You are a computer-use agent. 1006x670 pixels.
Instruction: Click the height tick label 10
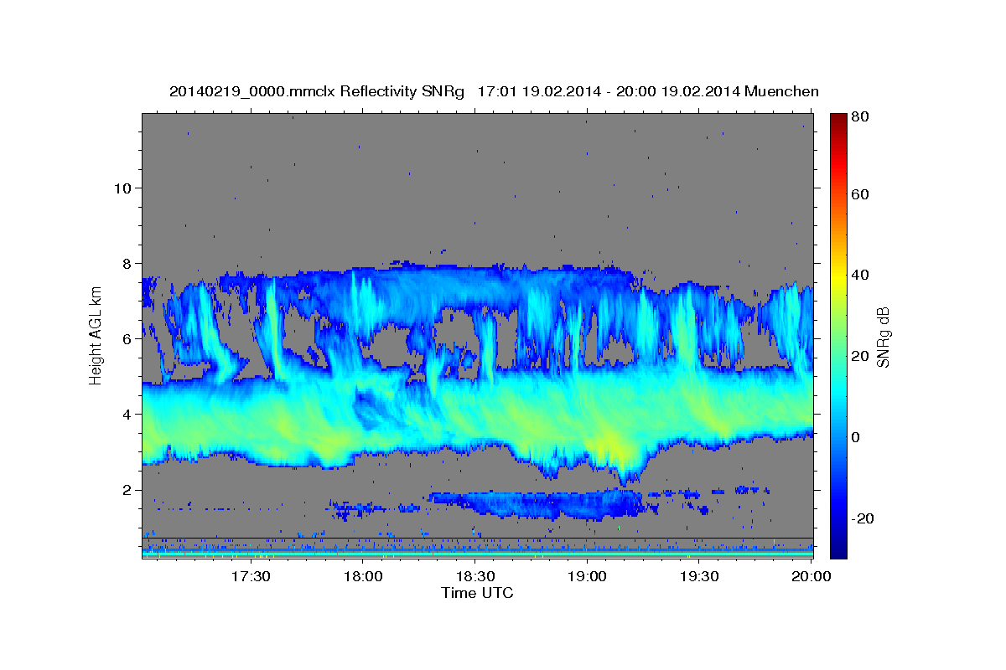[x=122, y=188]
